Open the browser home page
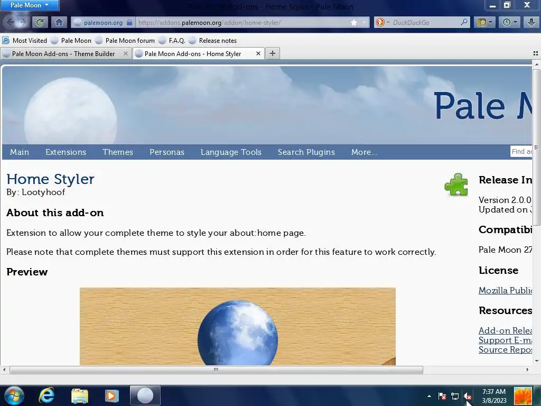The width and height of the screenshot is (541, 406). click(59, 22)
